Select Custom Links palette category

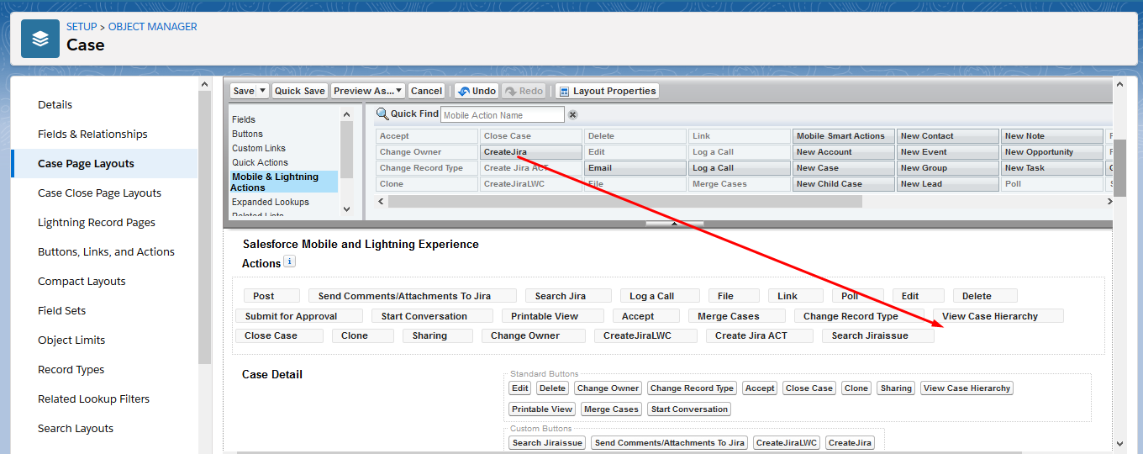click(259, 148)
